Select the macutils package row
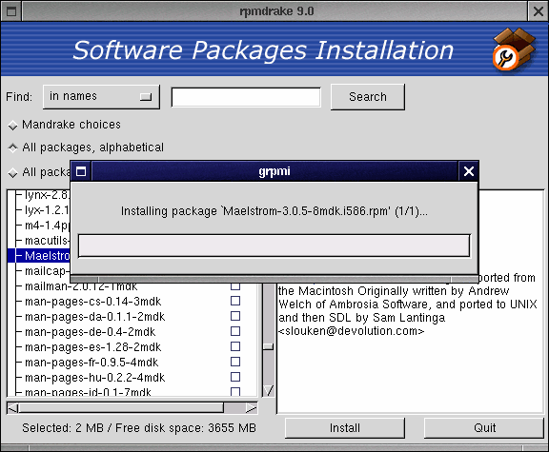Image resolution: width=549 pixels, height=452 pixels. pyautogui.click(x=47, y=241)
